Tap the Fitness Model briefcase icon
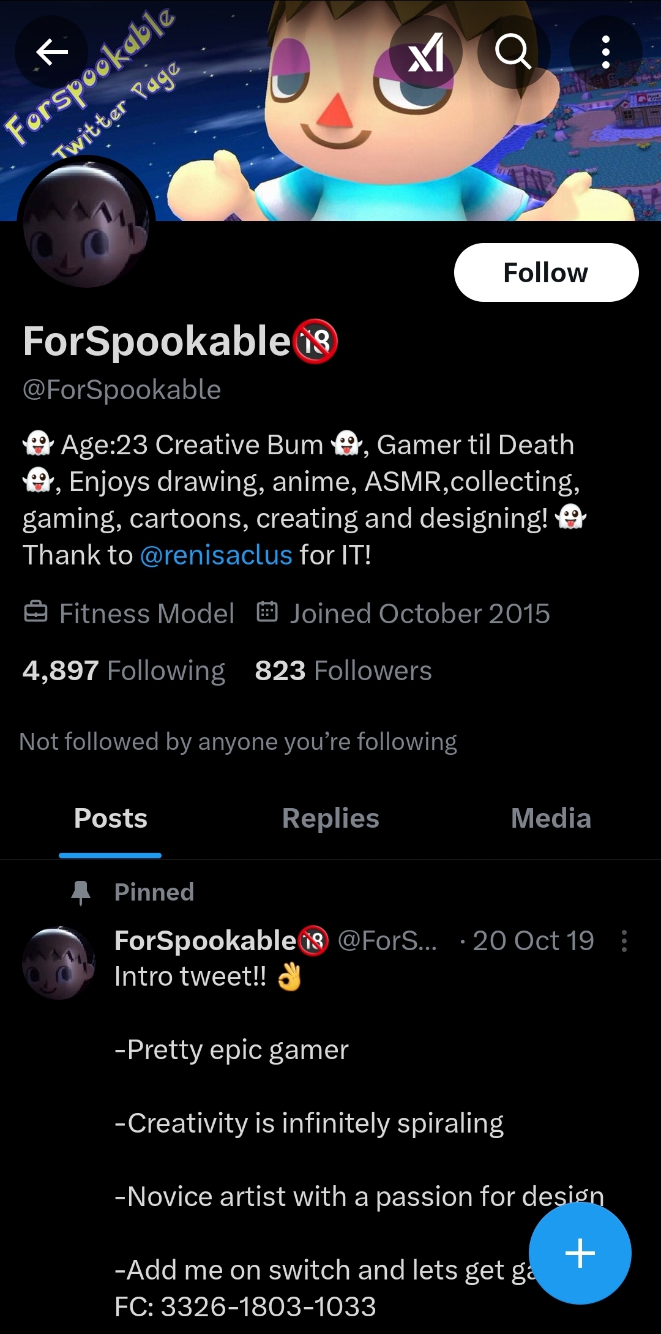Viewport: 661px width, 1334px height. pos(35,612)
